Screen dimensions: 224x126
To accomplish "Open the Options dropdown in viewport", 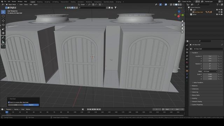I will (x=181, y=8).
